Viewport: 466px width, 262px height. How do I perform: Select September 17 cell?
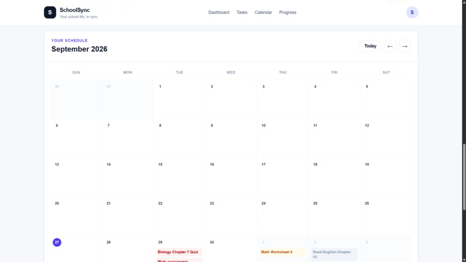pyautogui.click(x=283, y=177)
